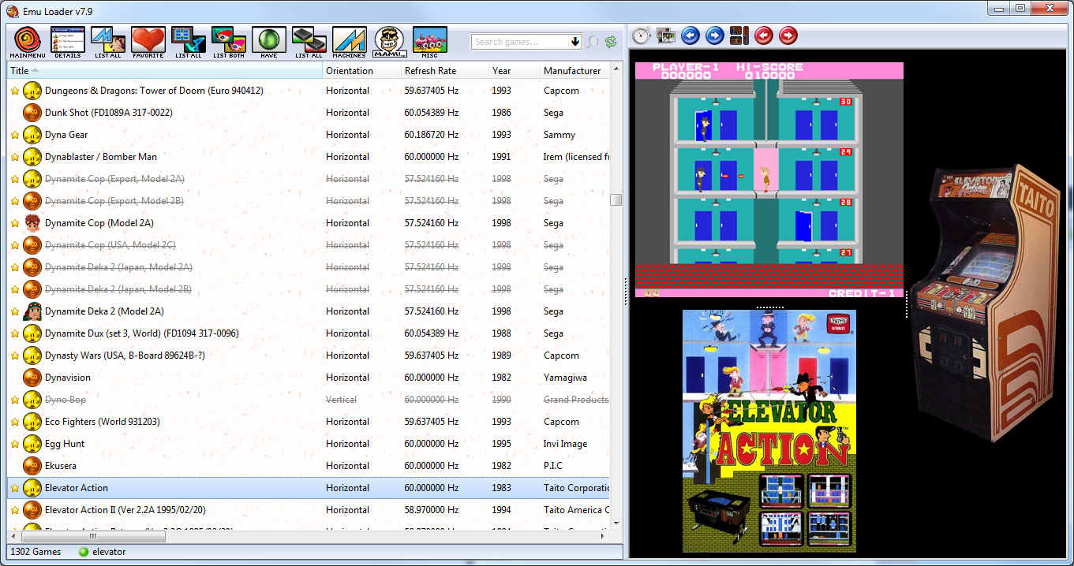This screenshot has width=1074, height=566.
Task: Click the Vertical orientation cell of Dyno Bop
Action: (x=341, y=400)
